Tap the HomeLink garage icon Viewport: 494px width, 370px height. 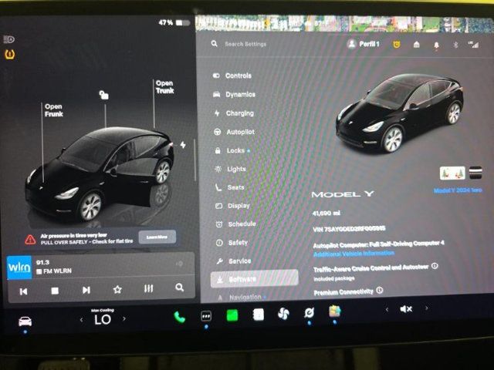[x=417, y=45]
